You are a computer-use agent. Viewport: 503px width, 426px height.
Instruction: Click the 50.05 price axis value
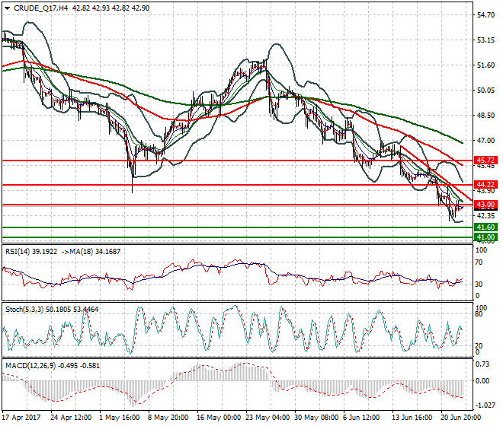point(485,91)
